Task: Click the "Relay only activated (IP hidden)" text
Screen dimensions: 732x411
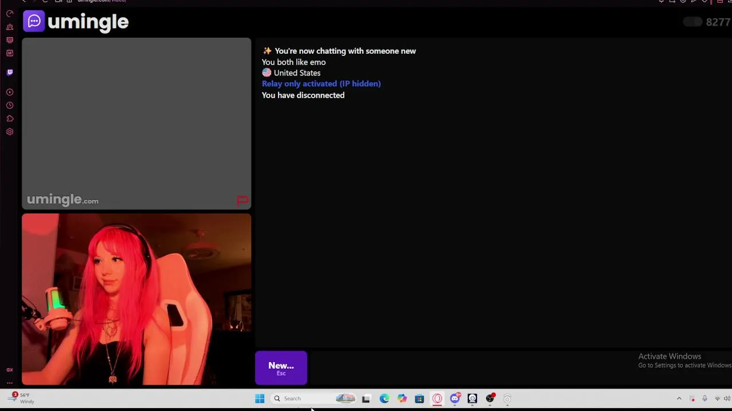Action: pyautogui.click(x=321, y=84)
